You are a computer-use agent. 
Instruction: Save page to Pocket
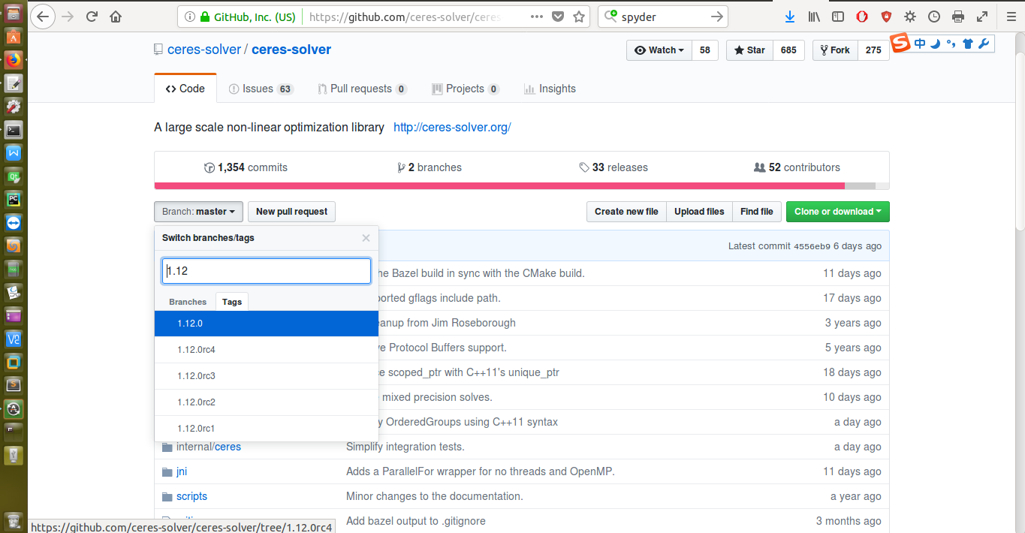(x=558, y=17)
